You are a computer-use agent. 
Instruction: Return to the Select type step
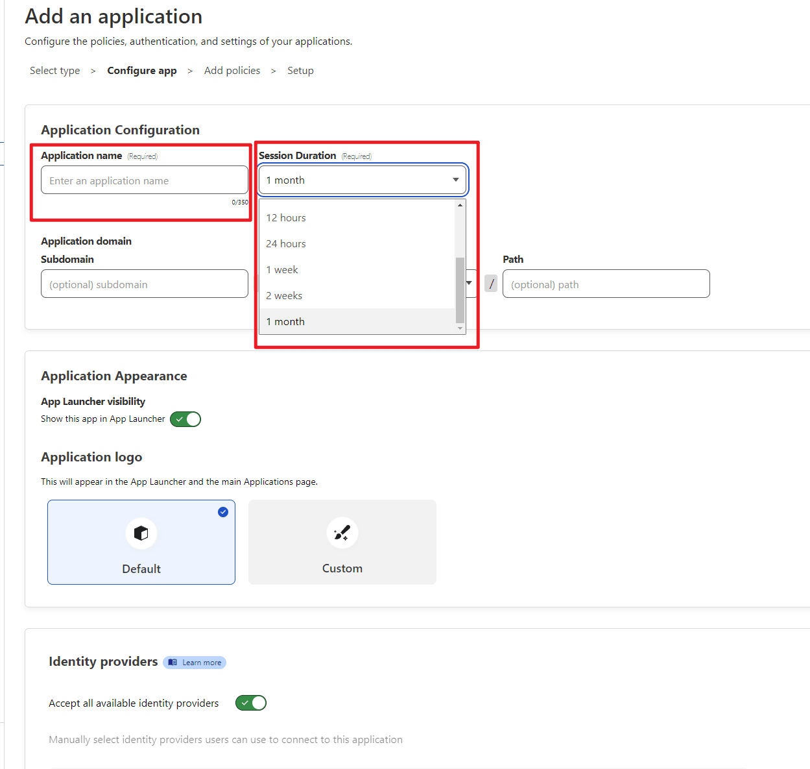(x=54, y=70)
